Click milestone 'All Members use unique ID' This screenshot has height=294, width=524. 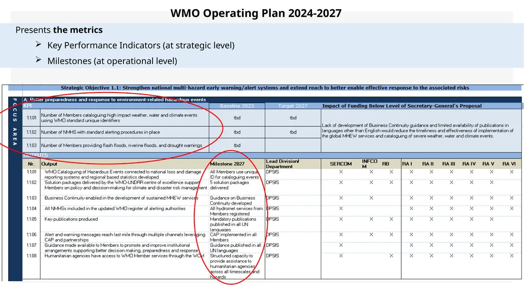coord(234,174)
